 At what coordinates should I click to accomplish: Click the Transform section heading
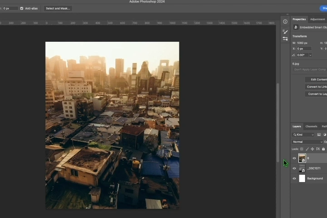[299, 36]
